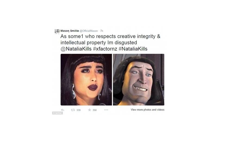The width and height of the screenshot is (242, 146).
Task: Open the 7h tweet timestamp
Action: pos(101,31)
